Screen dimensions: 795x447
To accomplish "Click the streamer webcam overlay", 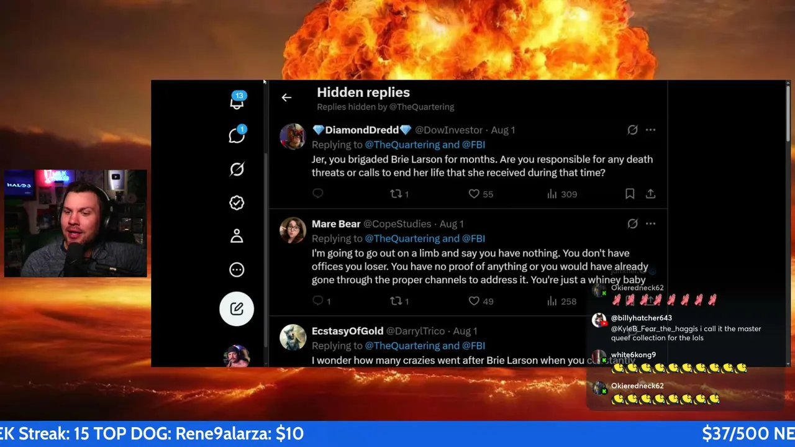I will coord(76,223).
